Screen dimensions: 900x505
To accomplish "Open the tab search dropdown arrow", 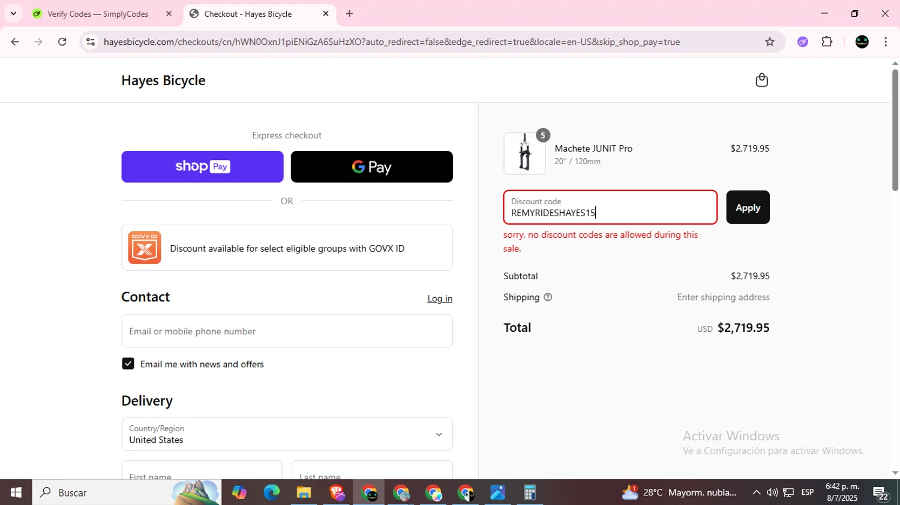I will coord(13,13).
